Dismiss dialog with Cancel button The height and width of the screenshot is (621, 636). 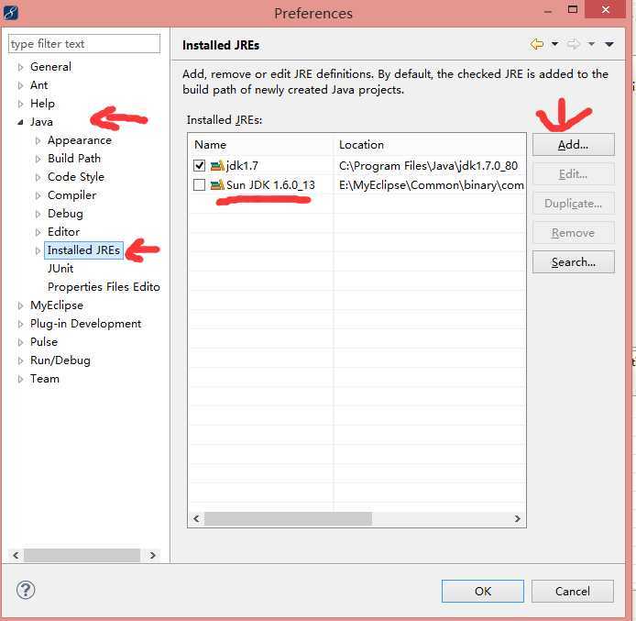pos(573,591)
